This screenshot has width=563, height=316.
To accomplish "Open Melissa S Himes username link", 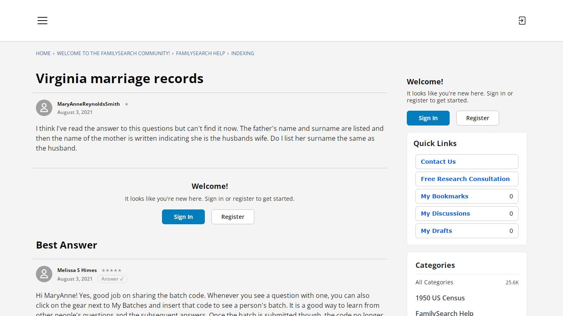I will (77, 270).
